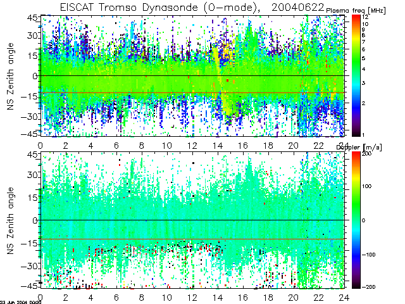Click the "30" y-tick of the upper plot

click(32, 35)
